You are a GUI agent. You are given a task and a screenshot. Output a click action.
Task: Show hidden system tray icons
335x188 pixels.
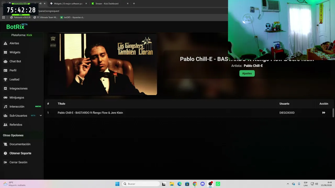(288, 184)
